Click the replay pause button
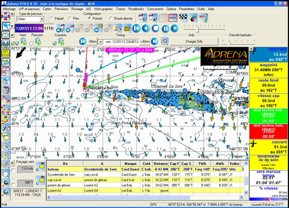 (x=165, y=28)
